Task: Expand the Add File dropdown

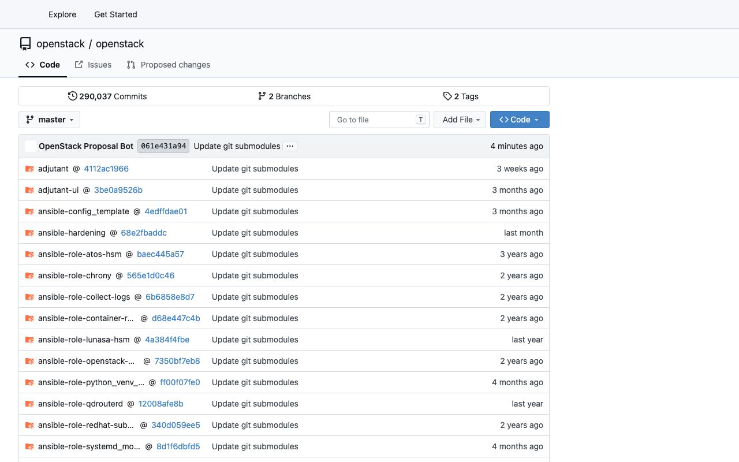Action: (460, 120)
